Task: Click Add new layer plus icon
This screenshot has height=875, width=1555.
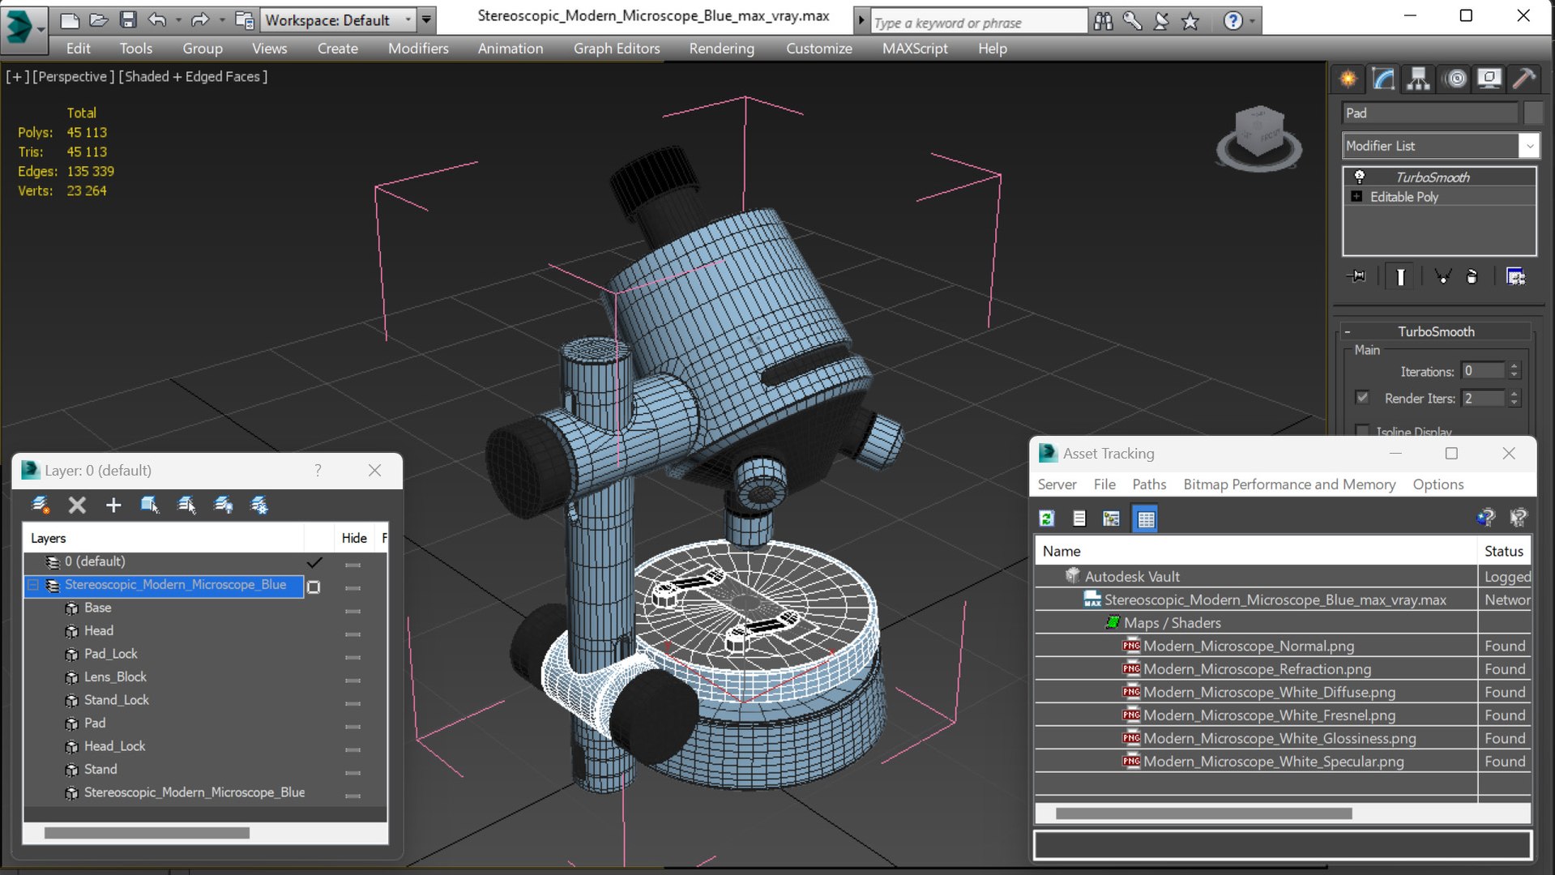Action: [113, 506]
